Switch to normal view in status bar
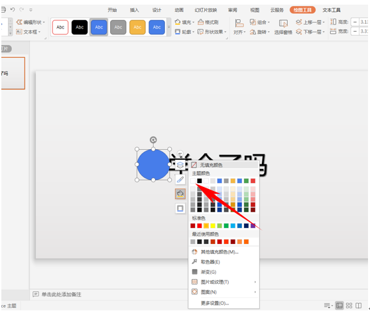The width and height of the screenshot is (370, 311). tap(339, 306)
